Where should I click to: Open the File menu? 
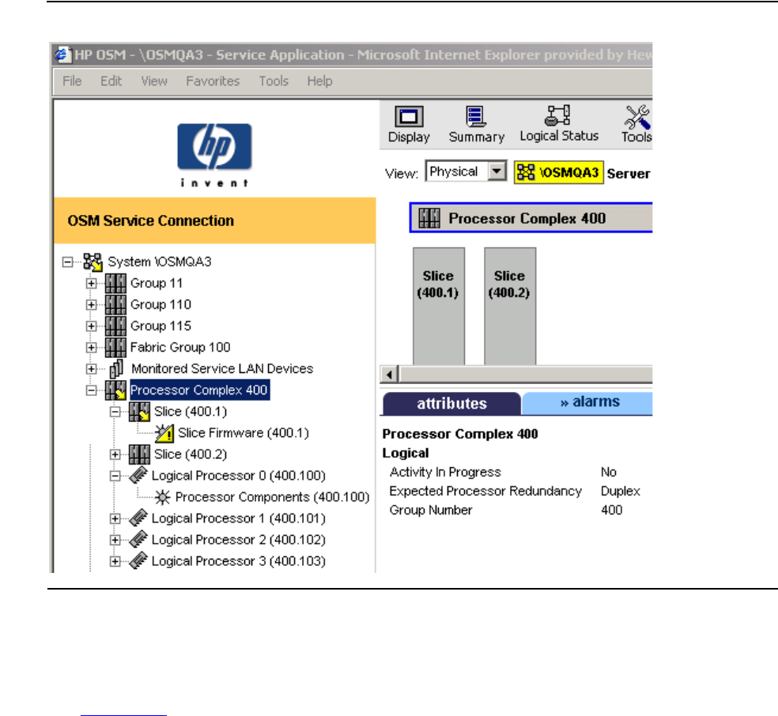point(72,81)
